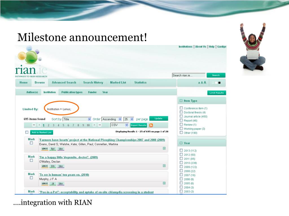Open the Browse tab
The height and width of the screenshot is (216, 289).
40,83
